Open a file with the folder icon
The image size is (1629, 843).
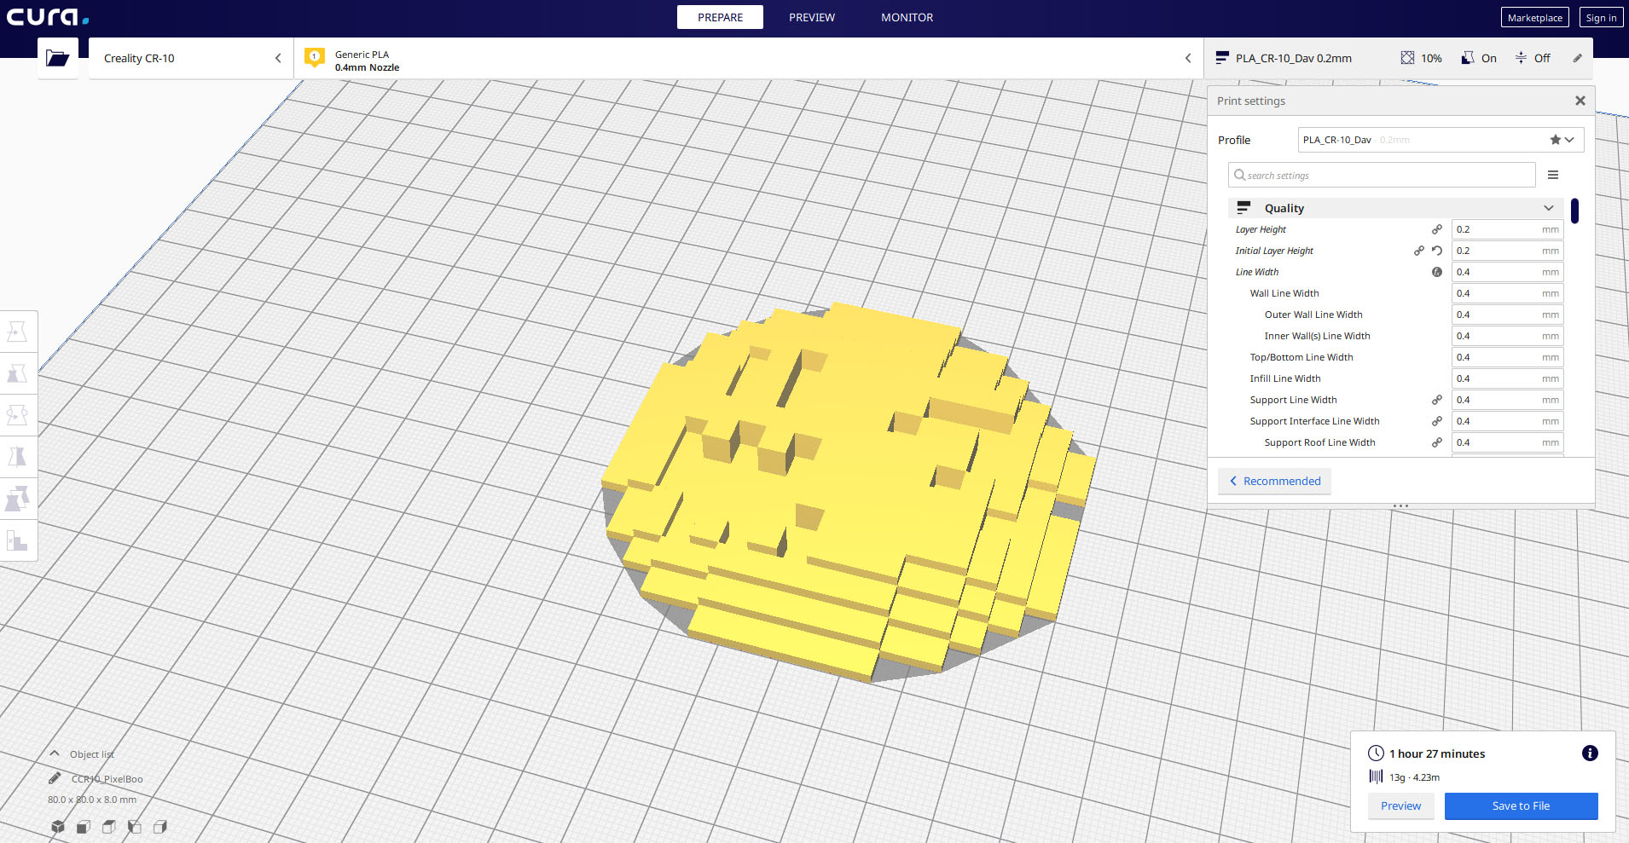pos(58,58)
